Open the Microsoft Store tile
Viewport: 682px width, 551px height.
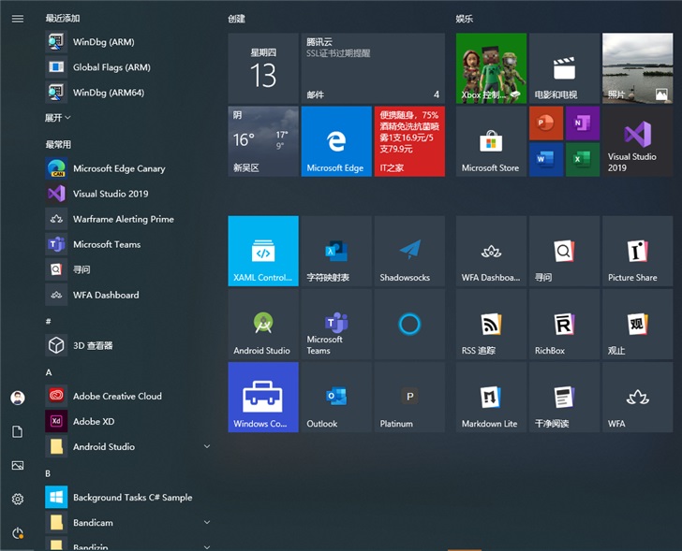[490, 141]
